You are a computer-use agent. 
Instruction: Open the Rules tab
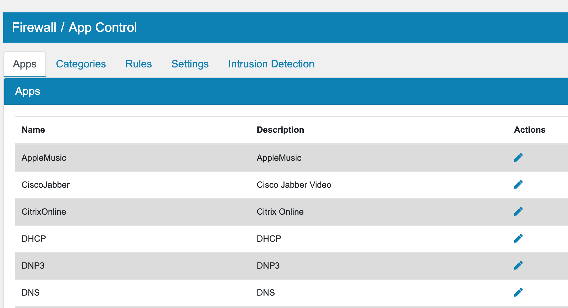(x=138, y=64)
